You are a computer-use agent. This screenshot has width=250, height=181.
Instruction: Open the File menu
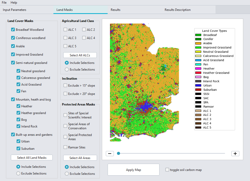tap(4, 3)
